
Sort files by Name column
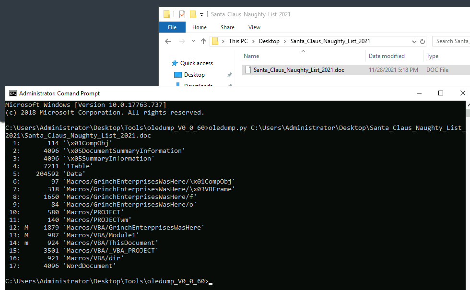pos(251,56)
